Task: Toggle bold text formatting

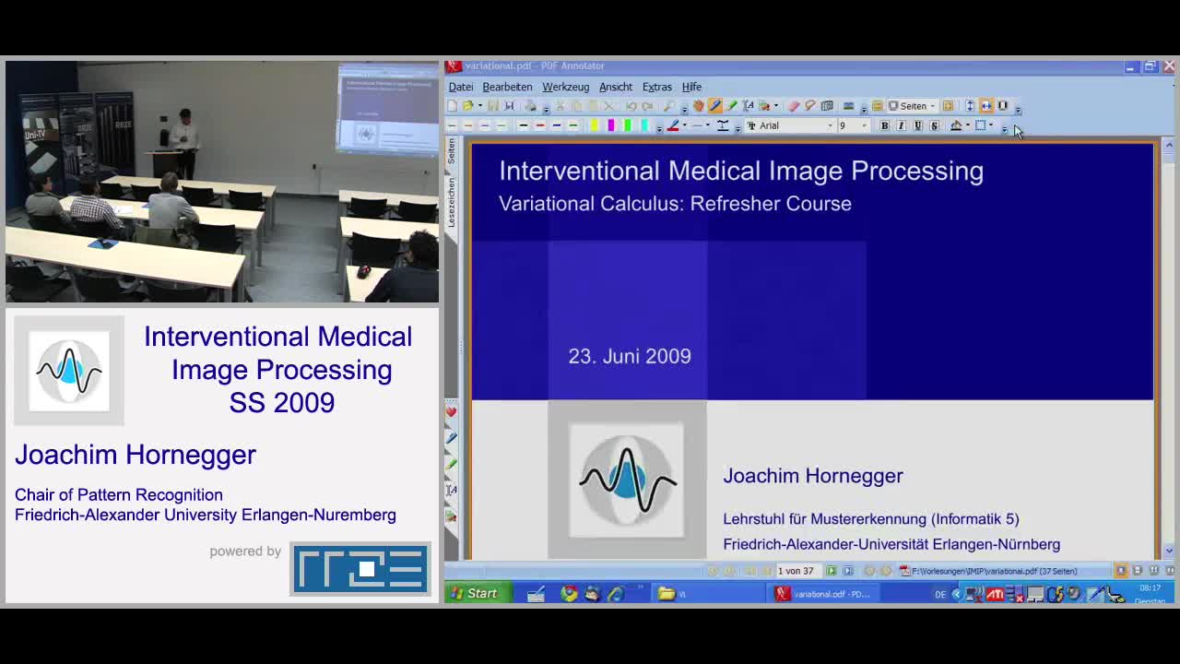Action: pyautogui.click(x=885, y=125)
